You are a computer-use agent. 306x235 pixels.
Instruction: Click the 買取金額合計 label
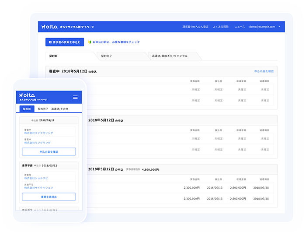pyautogui.click(x=133, y=169)
